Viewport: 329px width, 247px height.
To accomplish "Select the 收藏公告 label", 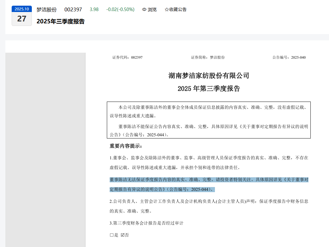I will point(178,9).
